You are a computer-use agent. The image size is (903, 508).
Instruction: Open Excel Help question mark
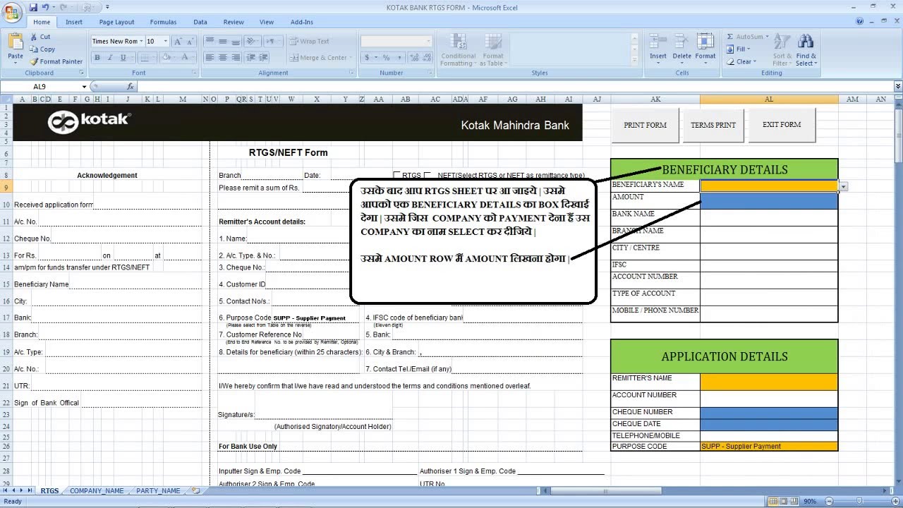pos(860,22)
